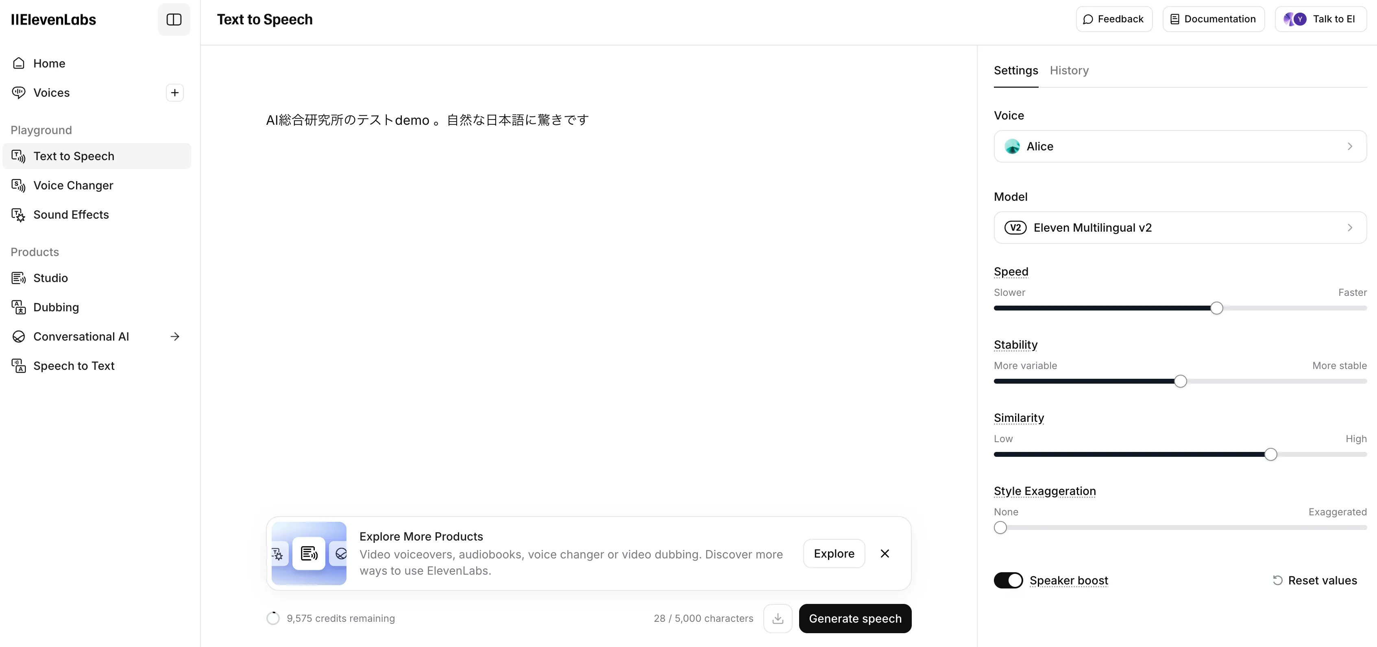
Task: Click the Speed label
Action: click(x=1011, y=272)
